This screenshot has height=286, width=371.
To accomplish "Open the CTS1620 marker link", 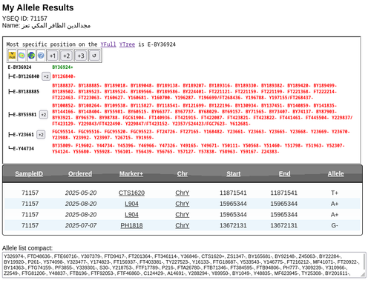I will coord(131,193).
